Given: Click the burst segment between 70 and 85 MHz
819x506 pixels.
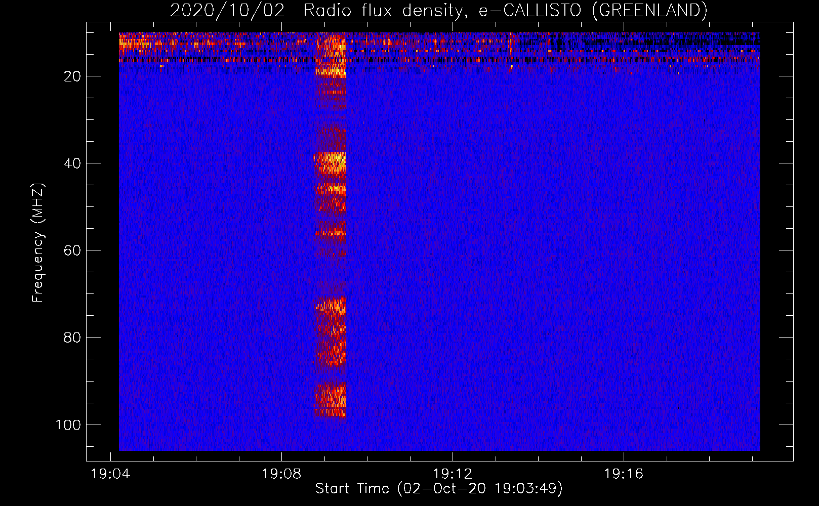Looking at the screenshot, I should (x=330, y=331).
